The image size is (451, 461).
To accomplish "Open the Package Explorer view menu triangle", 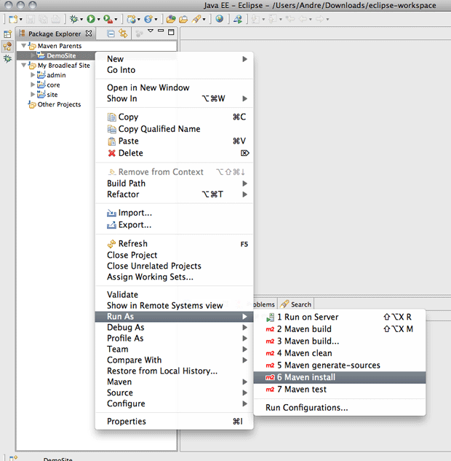I will pyautogui.click(x=151, y=31).
